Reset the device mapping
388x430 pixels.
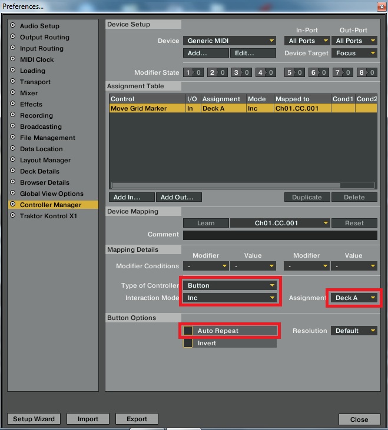pyautogui.click(x=354, y=223)
